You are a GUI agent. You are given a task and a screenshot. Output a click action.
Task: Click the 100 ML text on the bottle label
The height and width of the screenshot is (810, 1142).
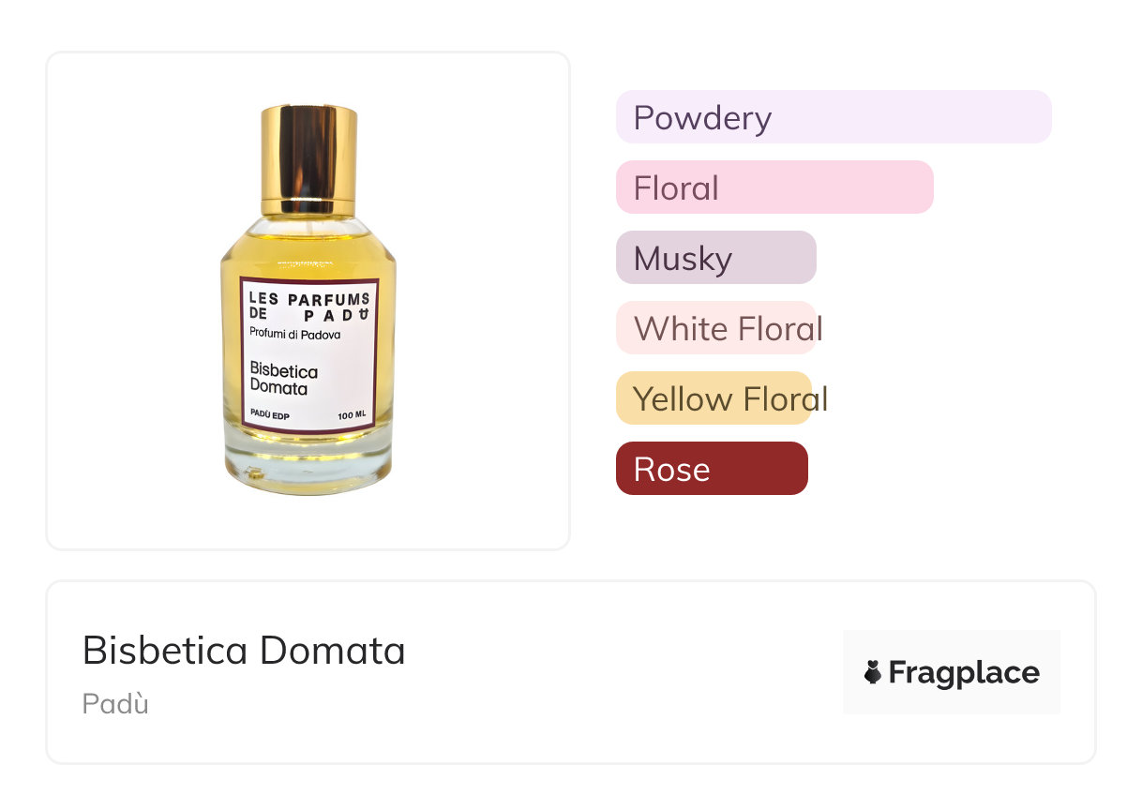[x=352, y=414]
